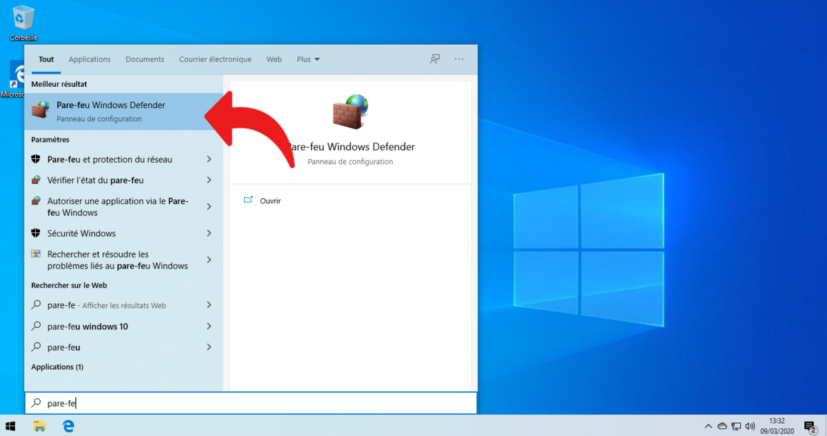Click Ouvrir in the preview pane

[270, 201]
